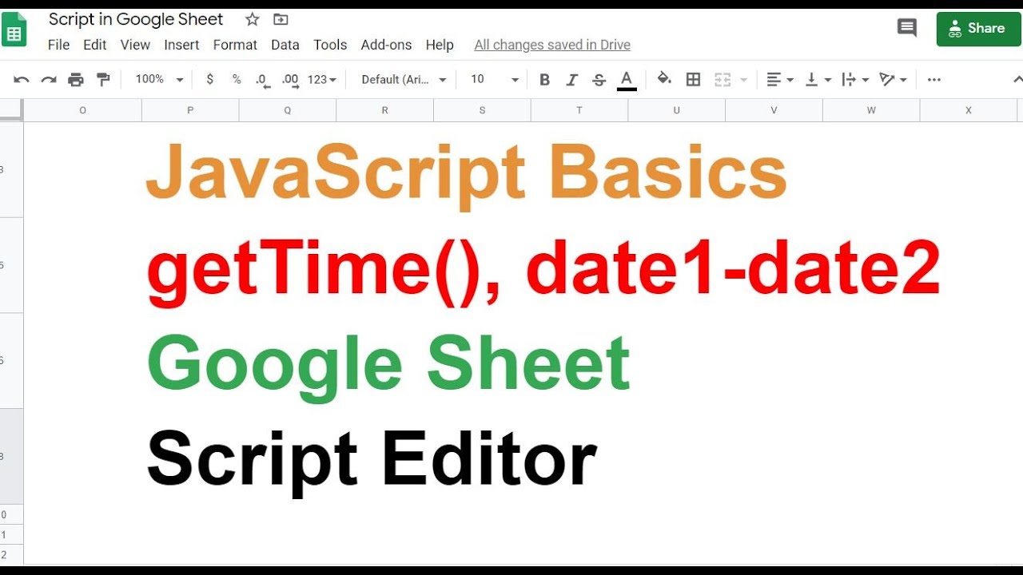Redo the last undone action
The height and width of the screenshot is (575, 1023).
(x=49, y=79)
